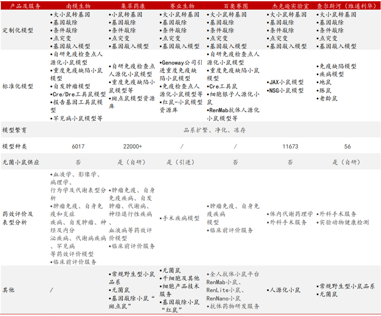Select the column header '集萃药康'

[133, 6]
